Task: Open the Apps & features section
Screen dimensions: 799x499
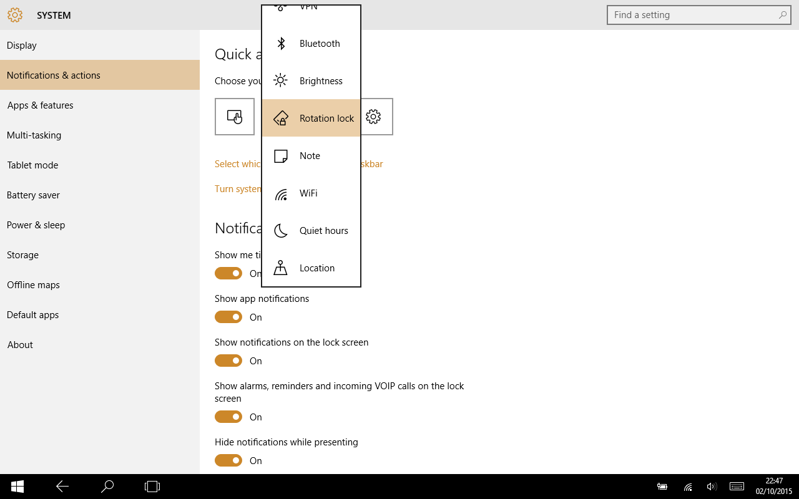Action: (100, 105)
